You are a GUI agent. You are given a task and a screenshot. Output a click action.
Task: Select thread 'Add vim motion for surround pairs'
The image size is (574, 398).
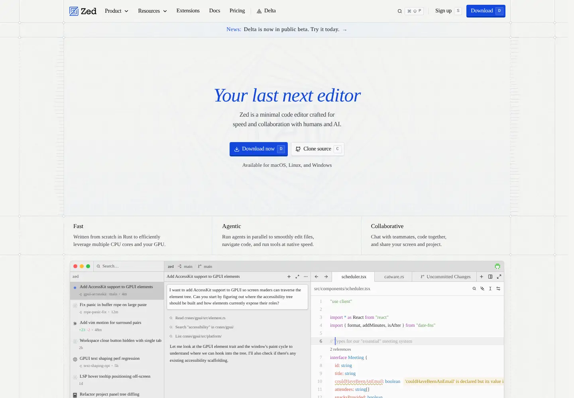pos(117,326)
